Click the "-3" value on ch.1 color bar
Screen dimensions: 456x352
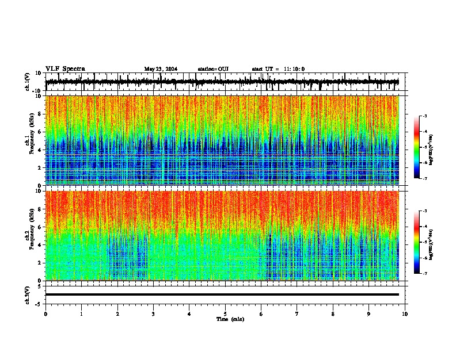click(425, 116)
